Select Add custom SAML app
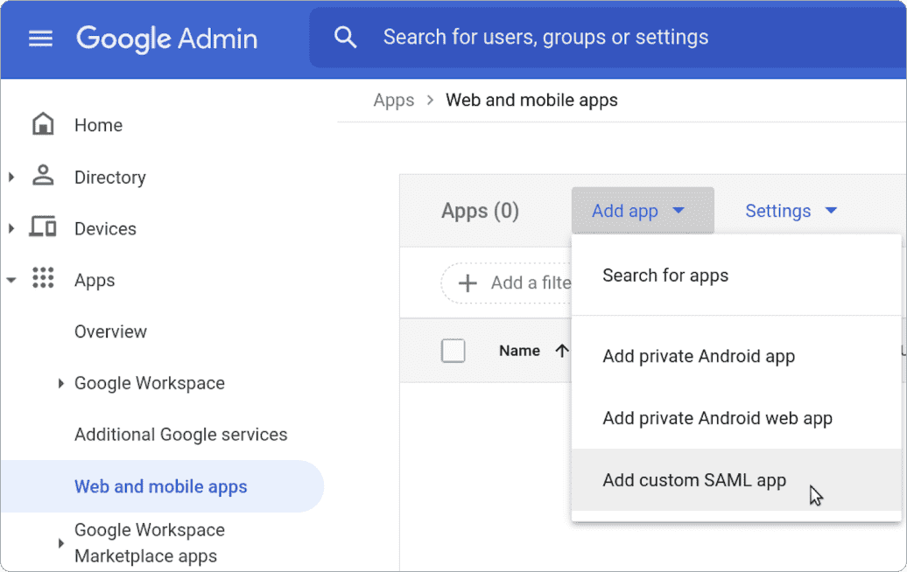This screenshot has width=907, height=572. coord(694,479)
